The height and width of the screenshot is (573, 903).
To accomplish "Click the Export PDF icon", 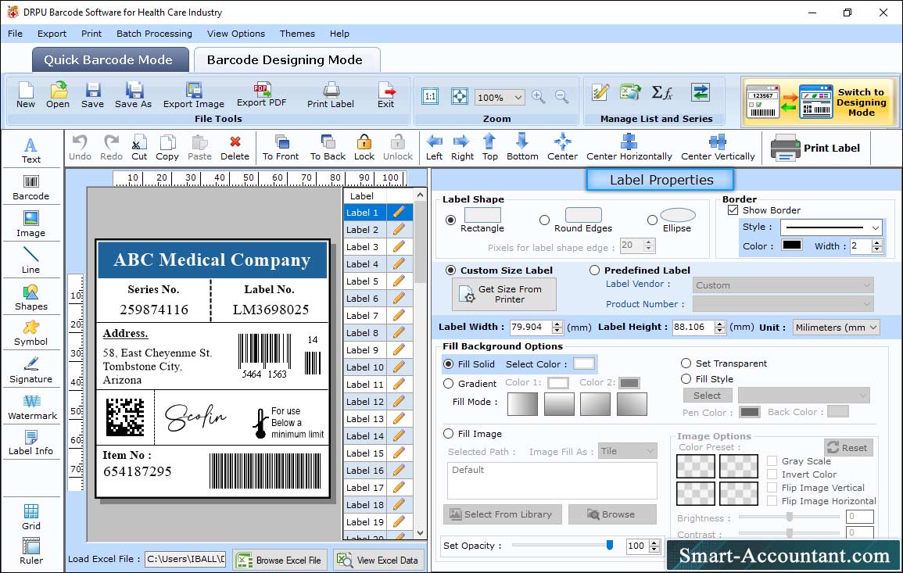I will pyautogui.click(x=261, y=95).
